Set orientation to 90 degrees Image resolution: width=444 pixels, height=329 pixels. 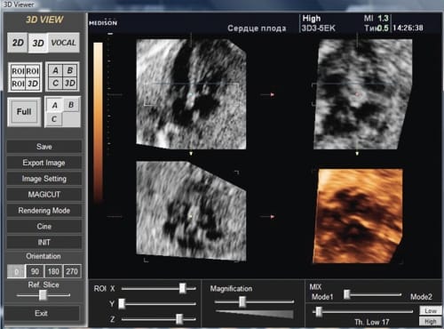pos(35,271)
